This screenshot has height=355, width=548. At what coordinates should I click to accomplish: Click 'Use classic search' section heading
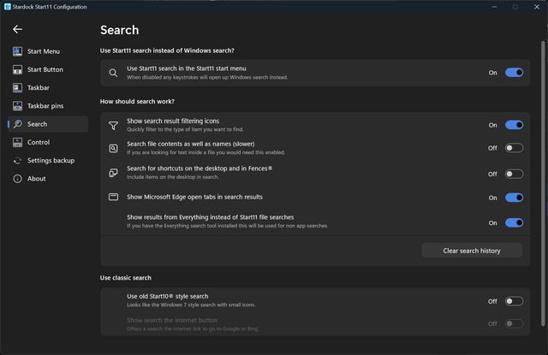126,278
